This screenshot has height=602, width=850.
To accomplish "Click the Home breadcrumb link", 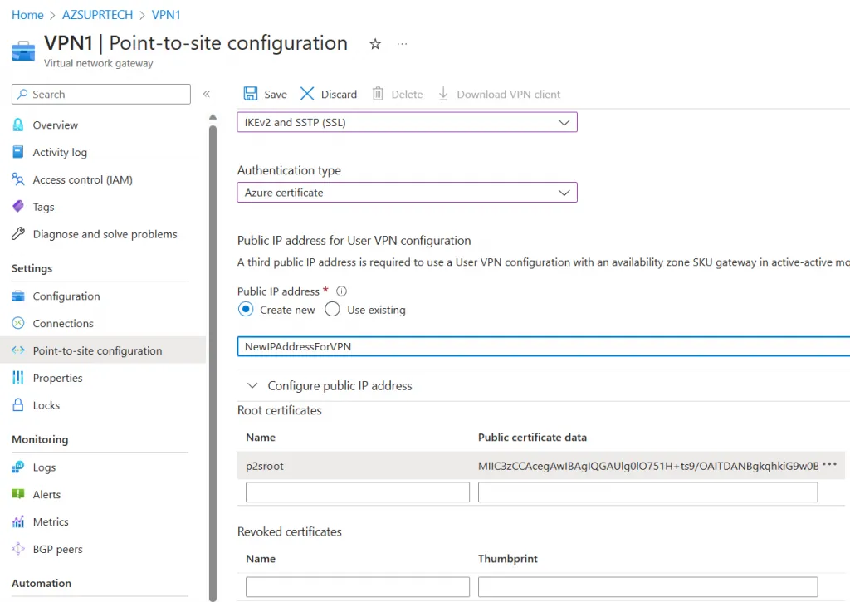I will (x=27, y=15).
